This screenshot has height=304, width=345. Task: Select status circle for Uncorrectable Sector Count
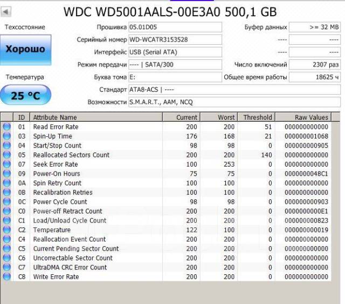[x=7, y=258]
